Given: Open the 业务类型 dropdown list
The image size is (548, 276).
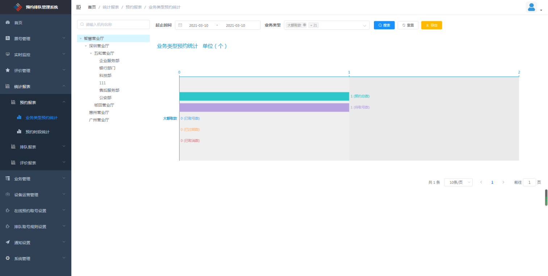Looking at the screenshot, I should [364, 25].
